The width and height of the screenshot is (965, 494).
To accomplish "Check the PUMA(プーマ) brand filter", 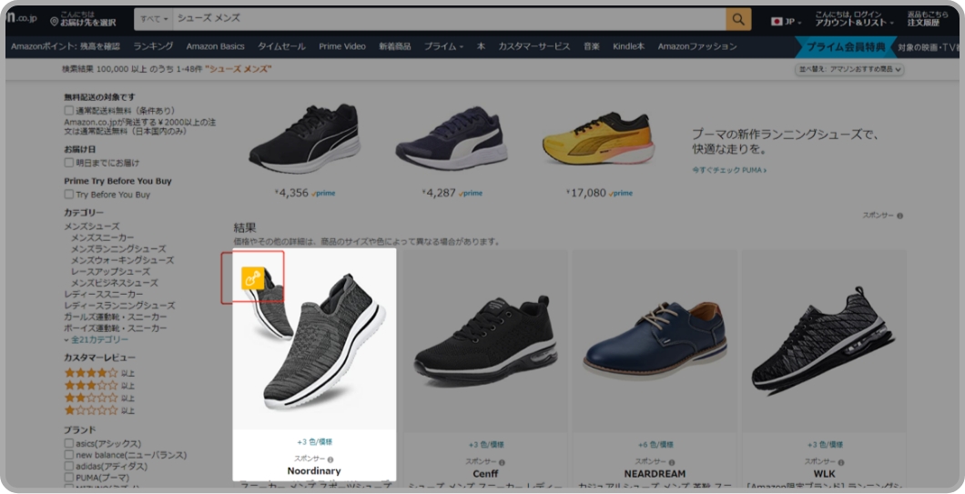I will (69, 478).
